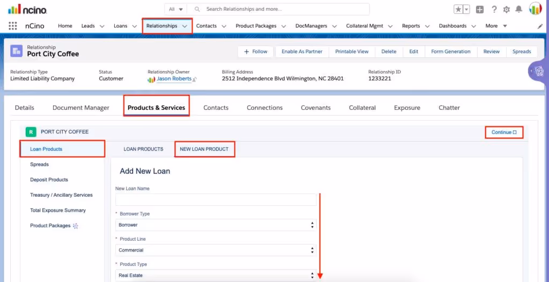
Task: Open the Printable View
Action: tap(352, 51)
